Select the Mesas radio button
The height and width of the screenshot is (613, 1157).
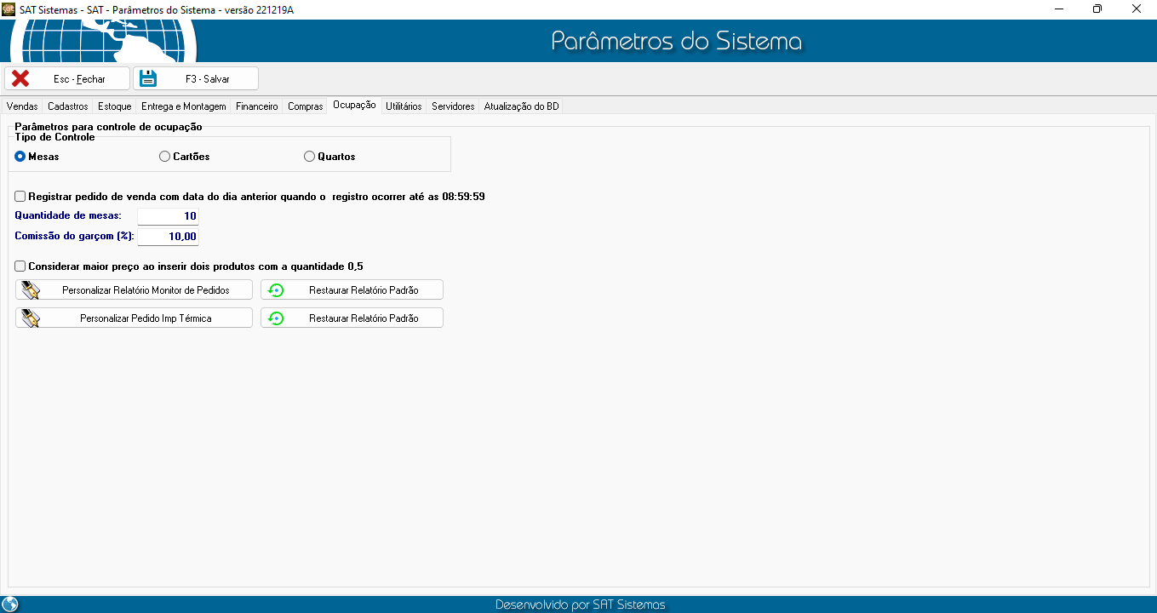(x=20, y=157)
